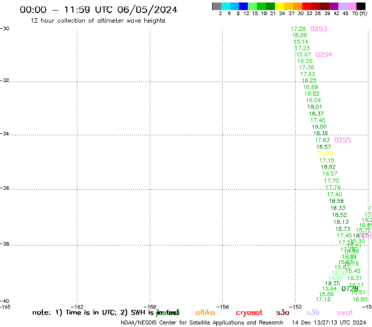Click the 18.73 wave height value
This screenshot has height=327, width=372.
click(343, 229)
